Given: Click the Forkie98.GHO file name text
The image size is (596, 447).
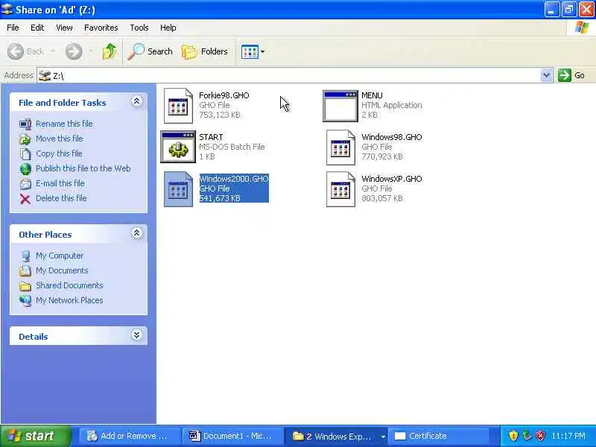Looking at the screenshot, I should [224, 95].
